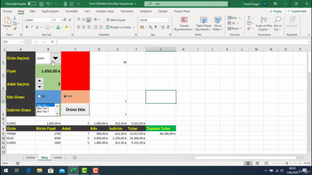Apply percent style format

point(151,27)
